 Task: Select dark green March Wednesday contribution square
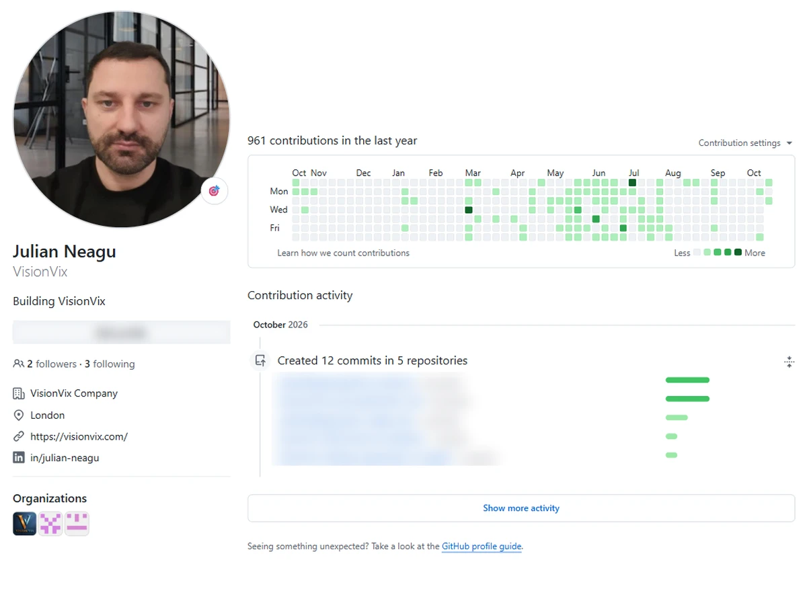tap(469, 210)
